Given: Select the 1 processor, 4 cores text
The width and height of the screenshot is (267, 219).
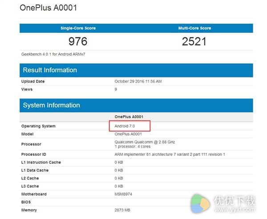Looking at the screenshot, I should tap(133, 147).
